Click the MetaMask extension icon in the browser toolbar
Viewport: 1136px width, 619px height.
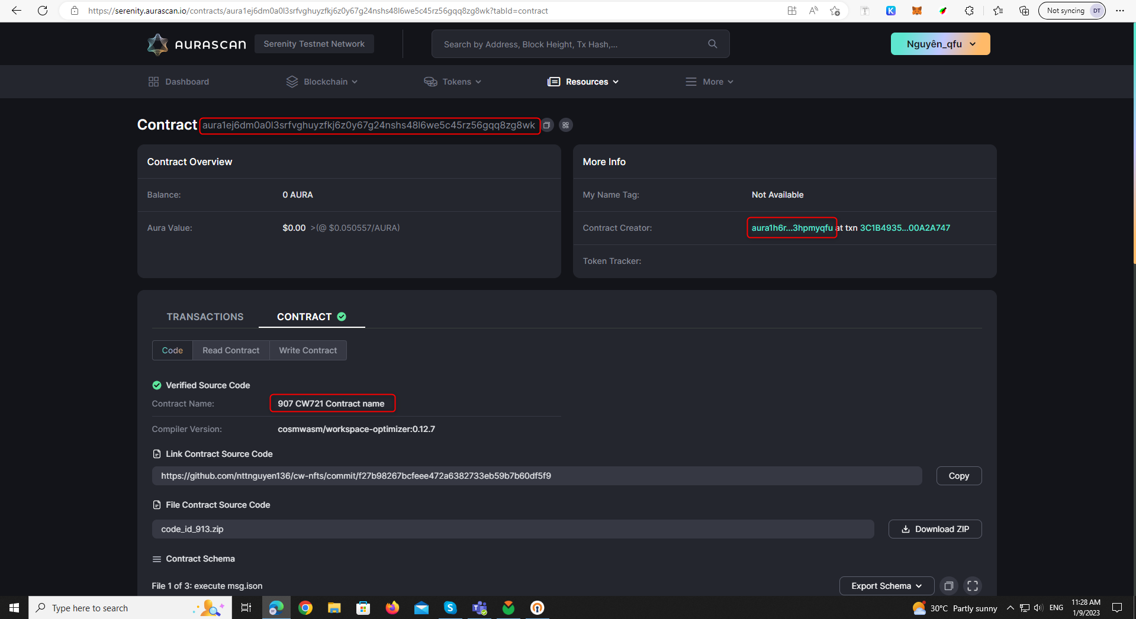point(916,10)
